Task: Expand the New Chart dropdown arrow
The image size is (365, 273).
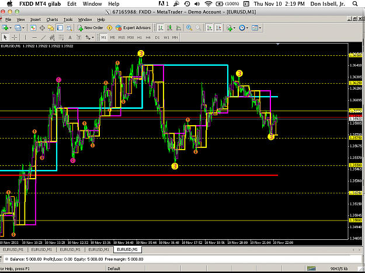Action: click(x=11, y=28)
